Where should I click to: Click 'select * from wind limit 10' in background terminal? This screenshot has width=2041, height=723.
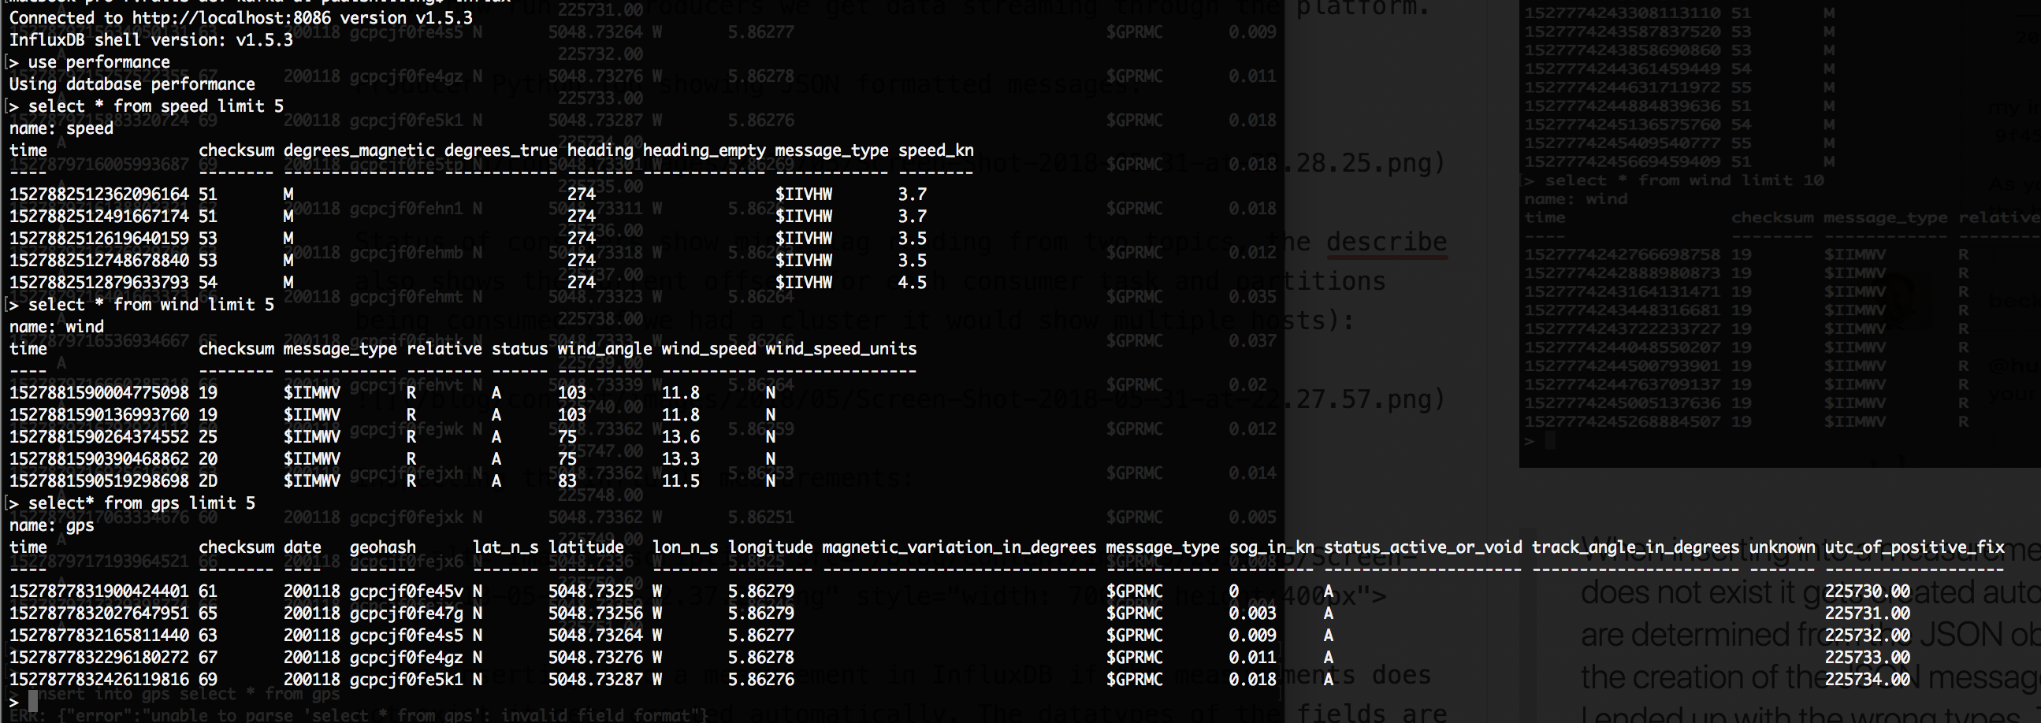(x=1685, y=180)
